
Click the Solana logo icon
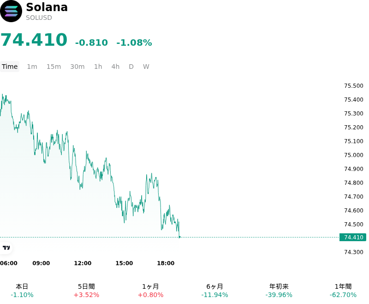[x=11, y=11]
